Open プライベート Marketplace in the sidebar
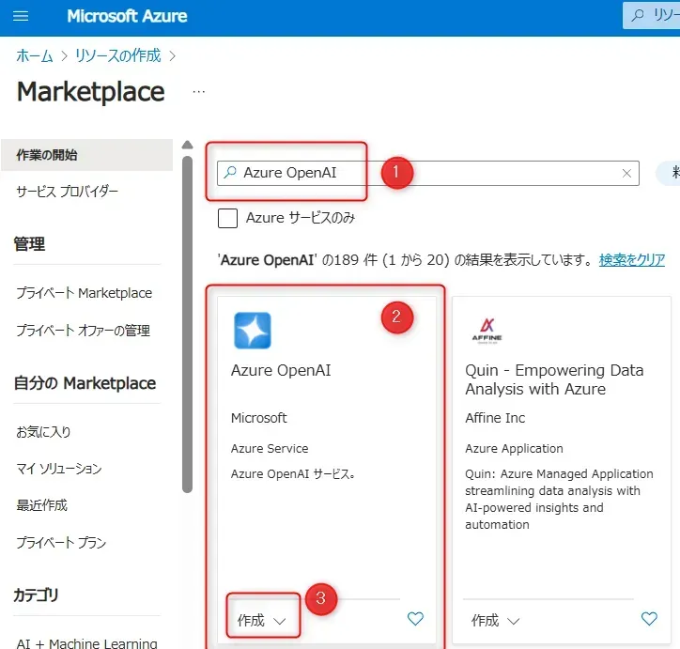The image size is (680, 649). click(84, 293)
